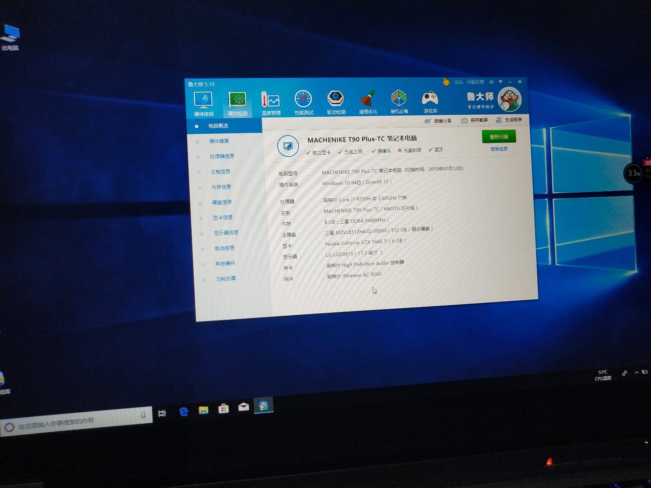Click the Windows 10 64位 OS value

(357, 183)
